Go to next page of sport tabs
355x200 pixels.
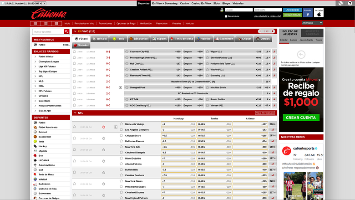(276, 31)
